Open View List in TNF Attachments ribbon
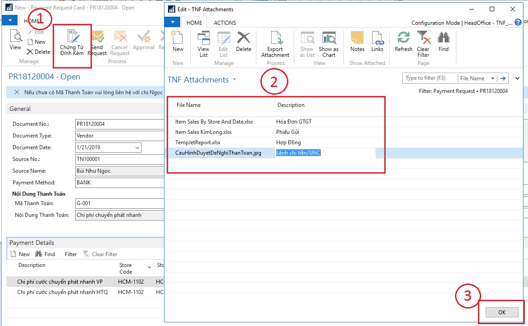 [x=203, y=44]
